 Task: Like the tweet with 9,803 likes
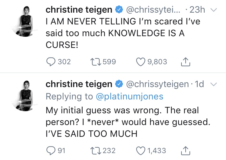click(141, 62)
